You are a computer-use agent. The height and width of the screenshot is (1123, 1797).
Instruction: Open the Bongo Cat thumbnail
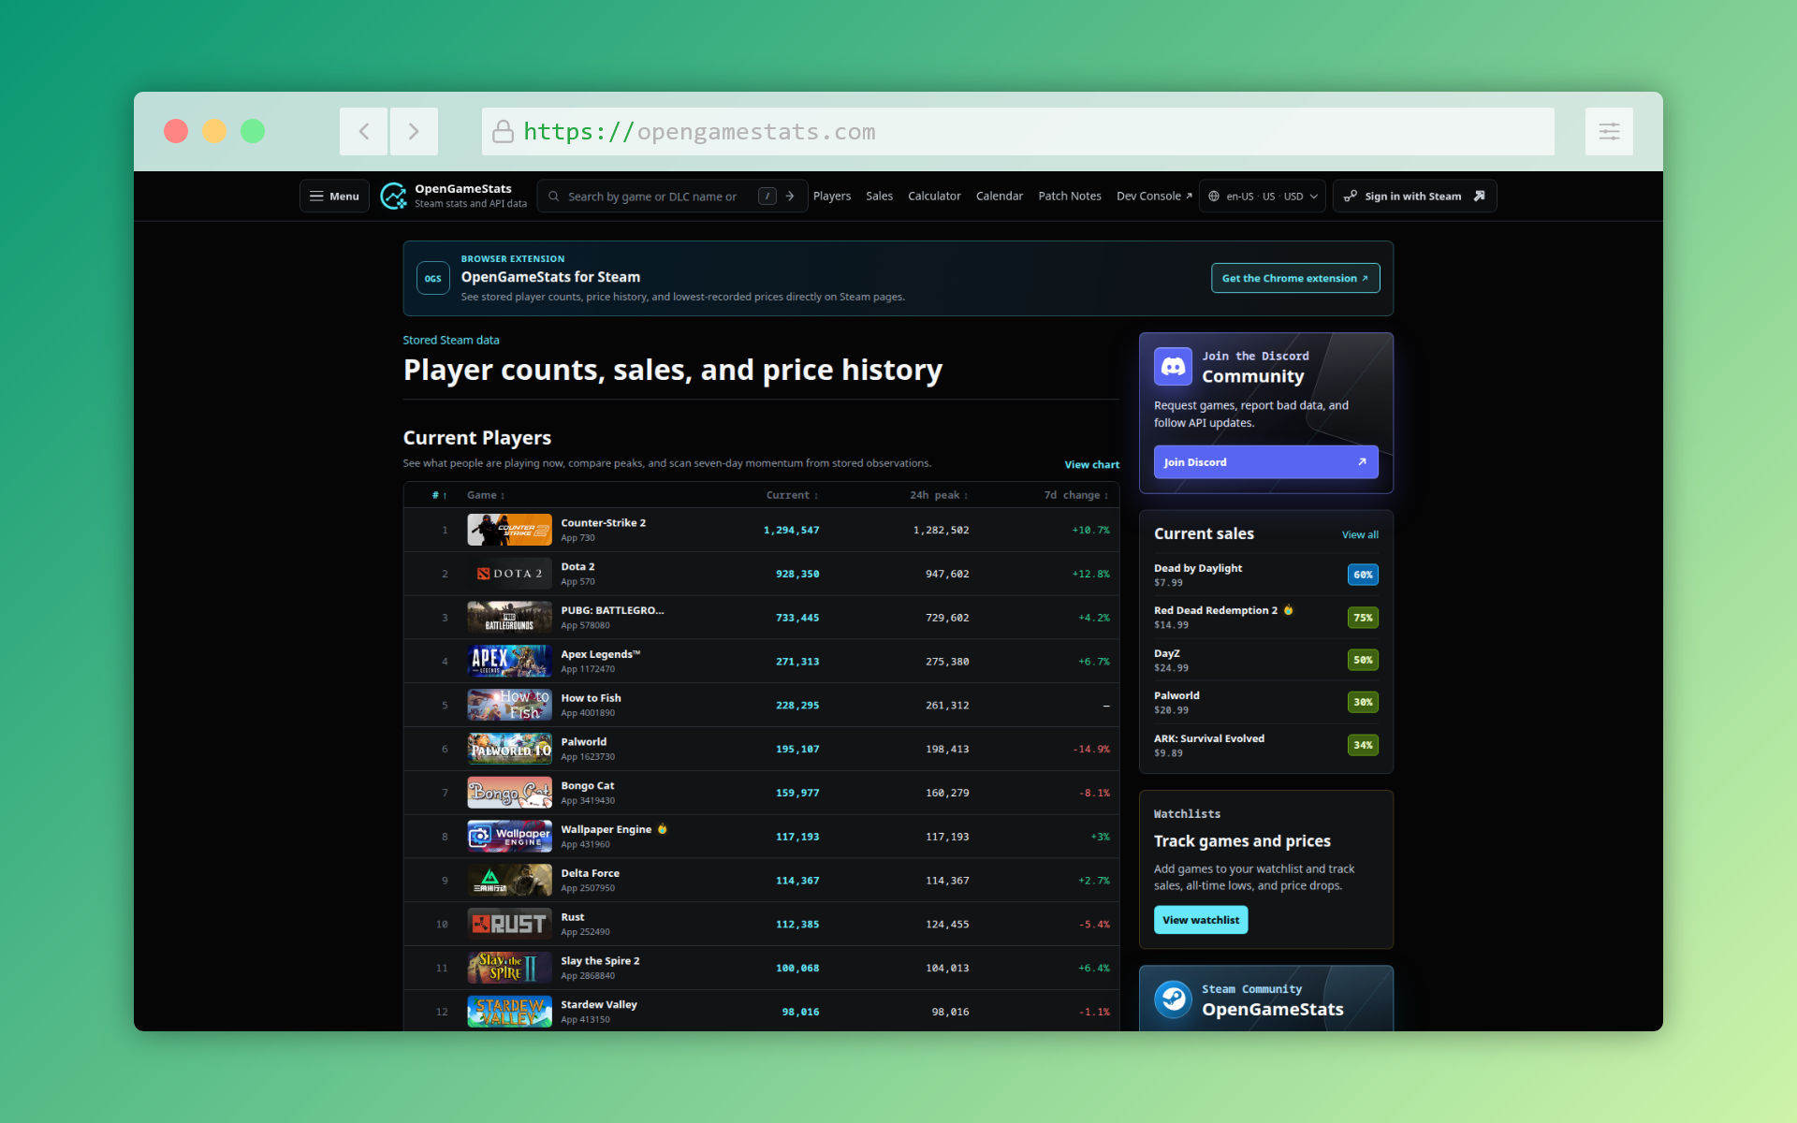(x=509, y=793)
